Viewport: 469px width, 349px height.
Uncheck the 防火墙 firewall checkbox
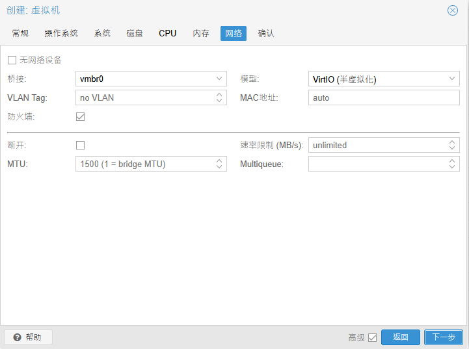(x=81, y=117)
